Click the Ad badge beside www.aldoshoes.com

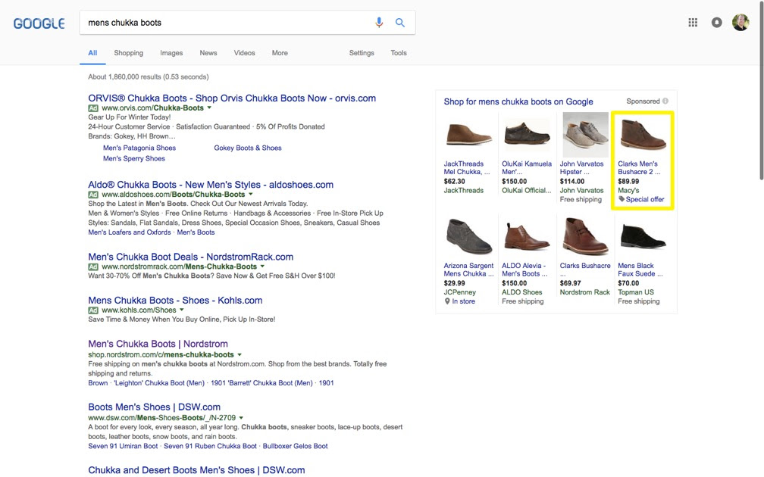pyautogui.click(x=93, y=195)
